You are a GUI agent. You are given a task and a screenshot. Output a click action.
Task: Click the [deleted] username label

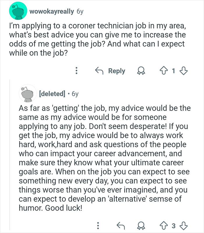point(52,94)
